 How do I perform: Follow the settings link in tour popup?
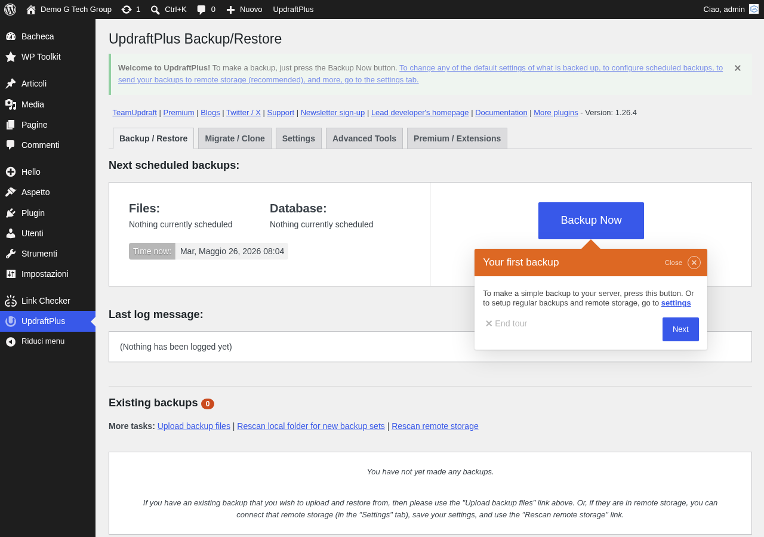coord(676,303)
